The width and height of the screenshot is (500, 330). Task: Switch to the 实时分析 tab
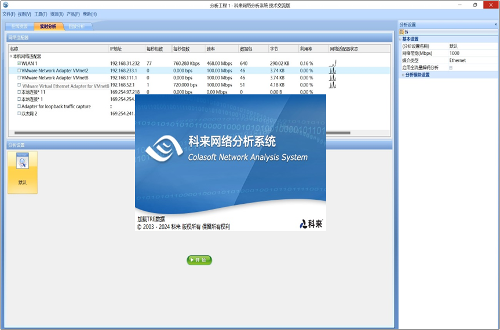48,27
